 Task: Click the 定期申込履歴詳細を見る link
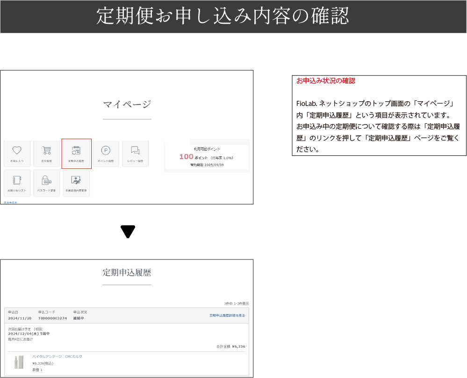[x=227, y=315]
